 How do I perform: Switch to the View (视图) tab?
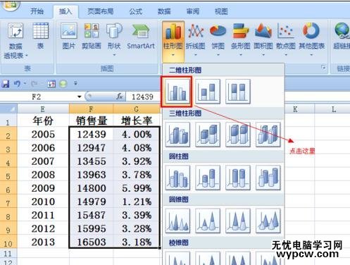221,11
